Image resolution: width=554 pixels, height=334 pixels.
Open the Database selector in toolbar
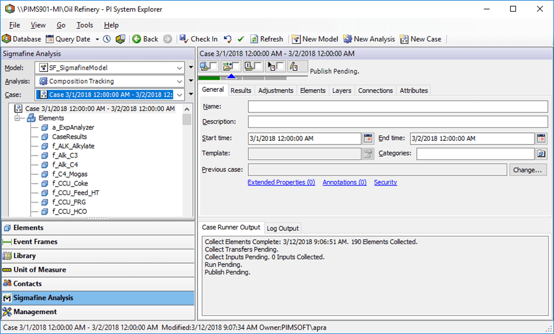click(22, 39)
